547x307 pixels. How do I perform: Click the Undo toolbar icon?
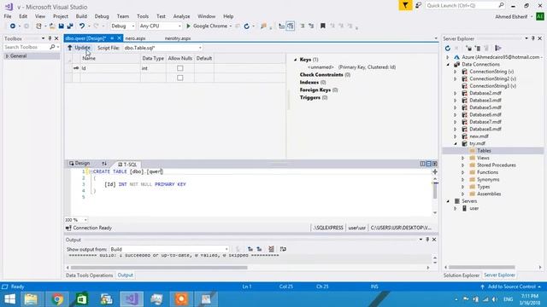tap(82, 26)
